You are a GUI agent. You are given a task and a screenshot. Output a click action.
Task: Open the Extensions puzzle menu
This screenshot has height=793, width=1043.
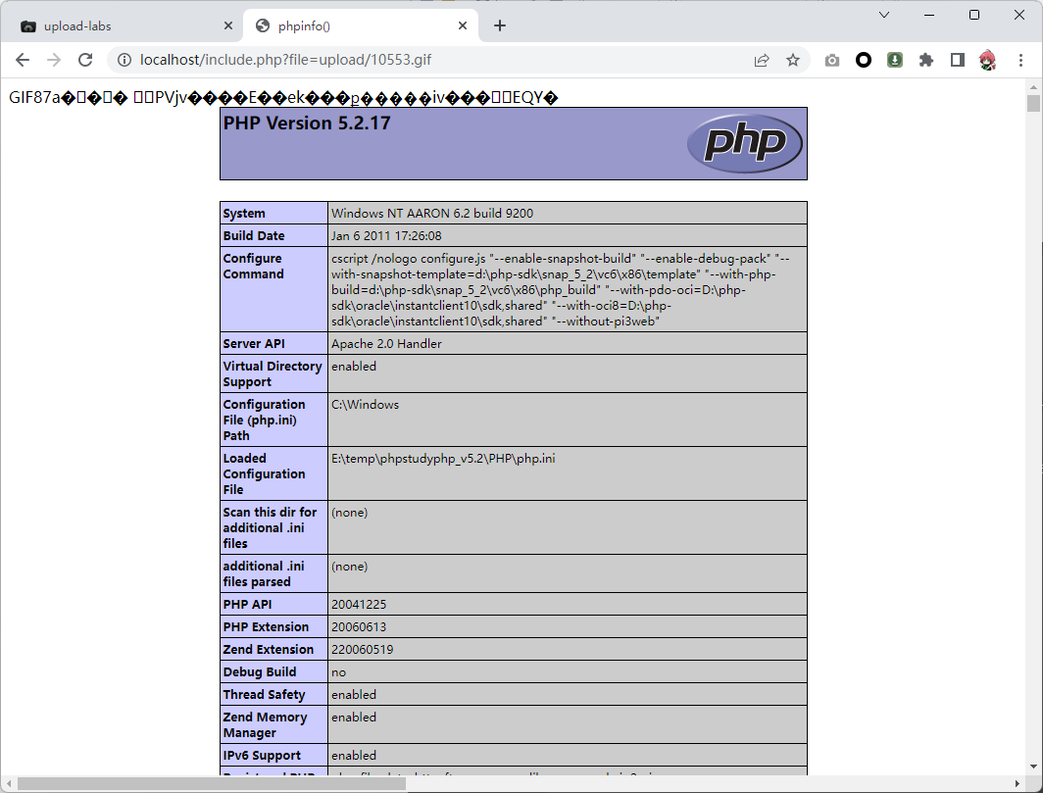(x=926, y=60)
